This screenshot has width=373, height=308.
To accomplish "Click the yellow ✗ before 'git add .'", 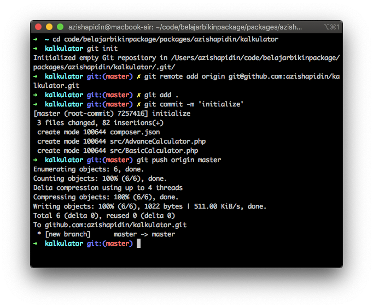I will [139, 95].
